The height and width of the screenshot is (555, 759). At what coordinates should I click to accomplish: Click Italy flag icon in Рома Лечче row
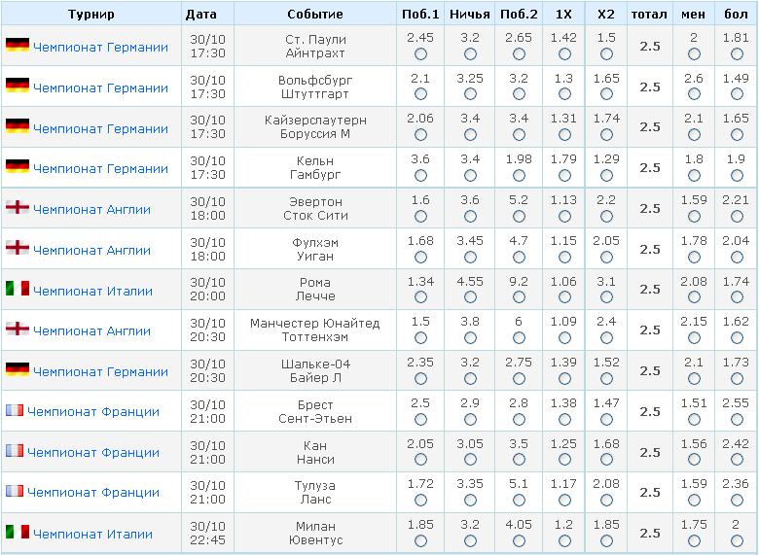[18, 289]
